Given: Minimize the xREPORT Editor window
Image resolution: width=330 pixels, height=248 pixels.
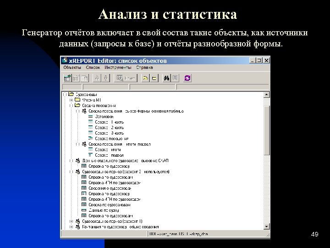Looking at the screenshot, I should 253,61.
